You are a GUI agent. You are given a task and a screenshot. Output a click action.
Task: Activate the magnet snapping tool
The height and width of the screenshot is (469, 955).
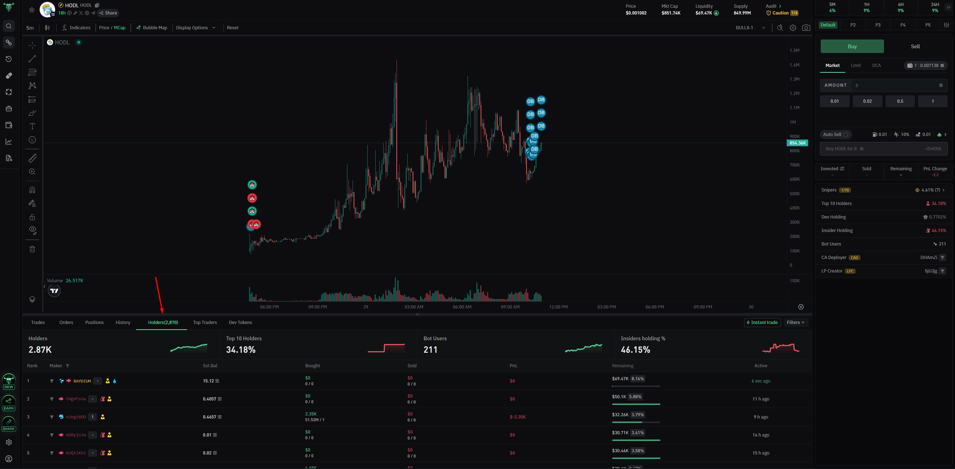32,189
